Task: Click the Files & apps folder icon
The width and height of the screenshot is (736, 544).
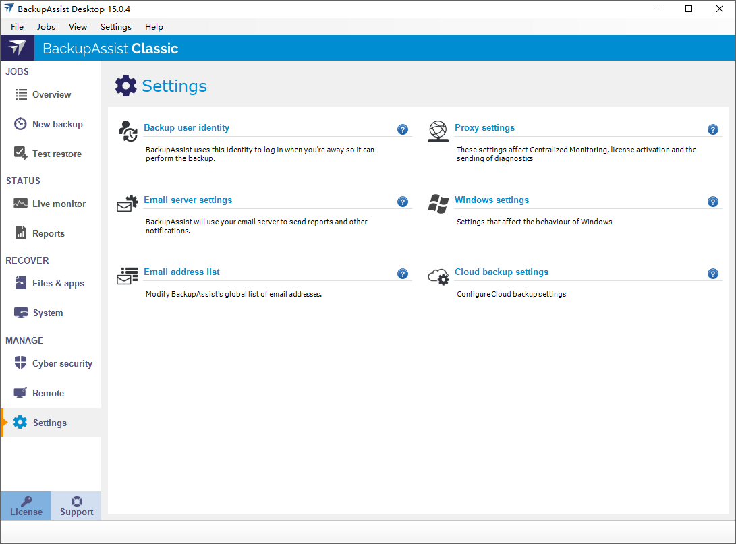Action: (x=21, y=283)
